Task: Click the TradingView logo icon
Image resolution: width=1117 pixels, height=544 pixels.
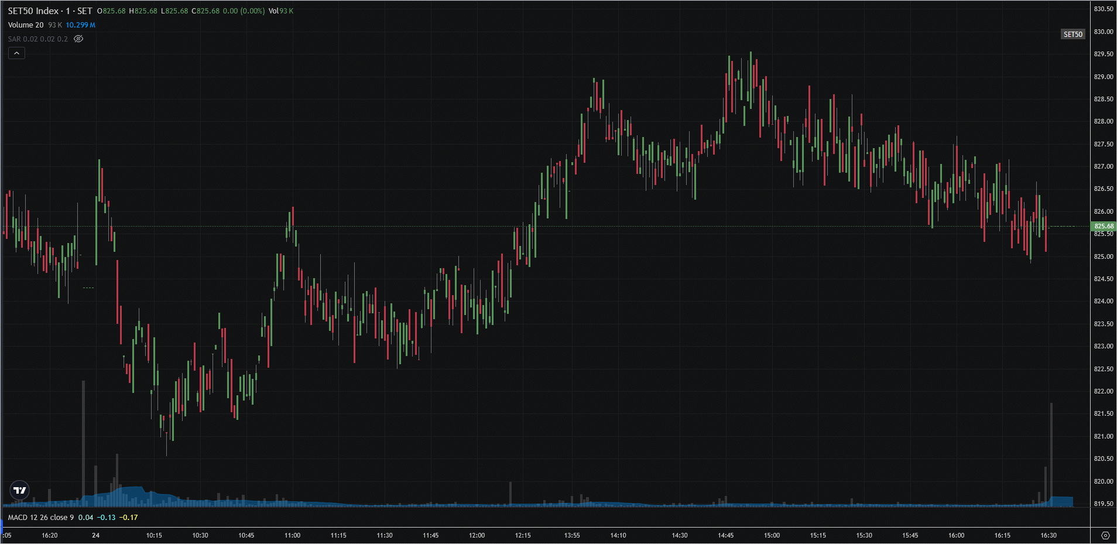Action: (x=20, y=490)
